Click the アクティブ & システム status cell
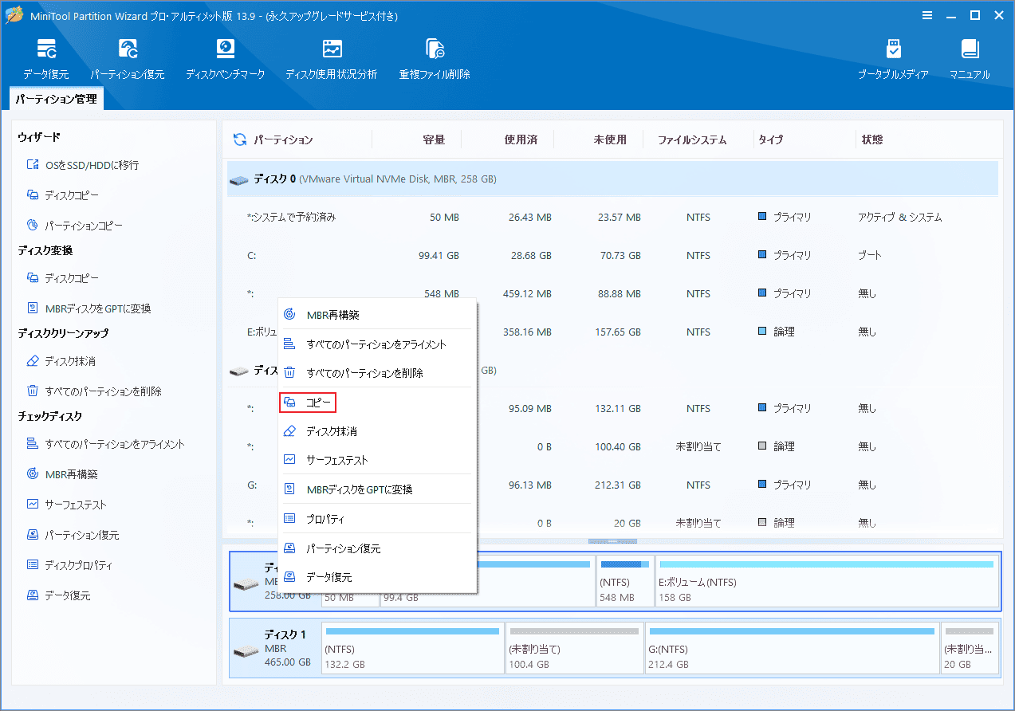This screenshot has height=711, width=1015. click(899, 217)
